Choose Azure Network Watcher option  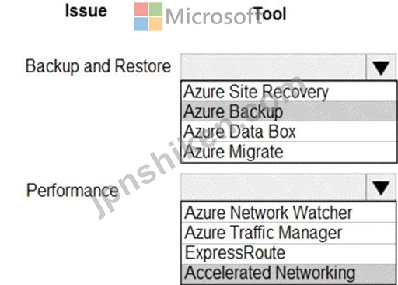pyautogui.click(x=288, y=213)
